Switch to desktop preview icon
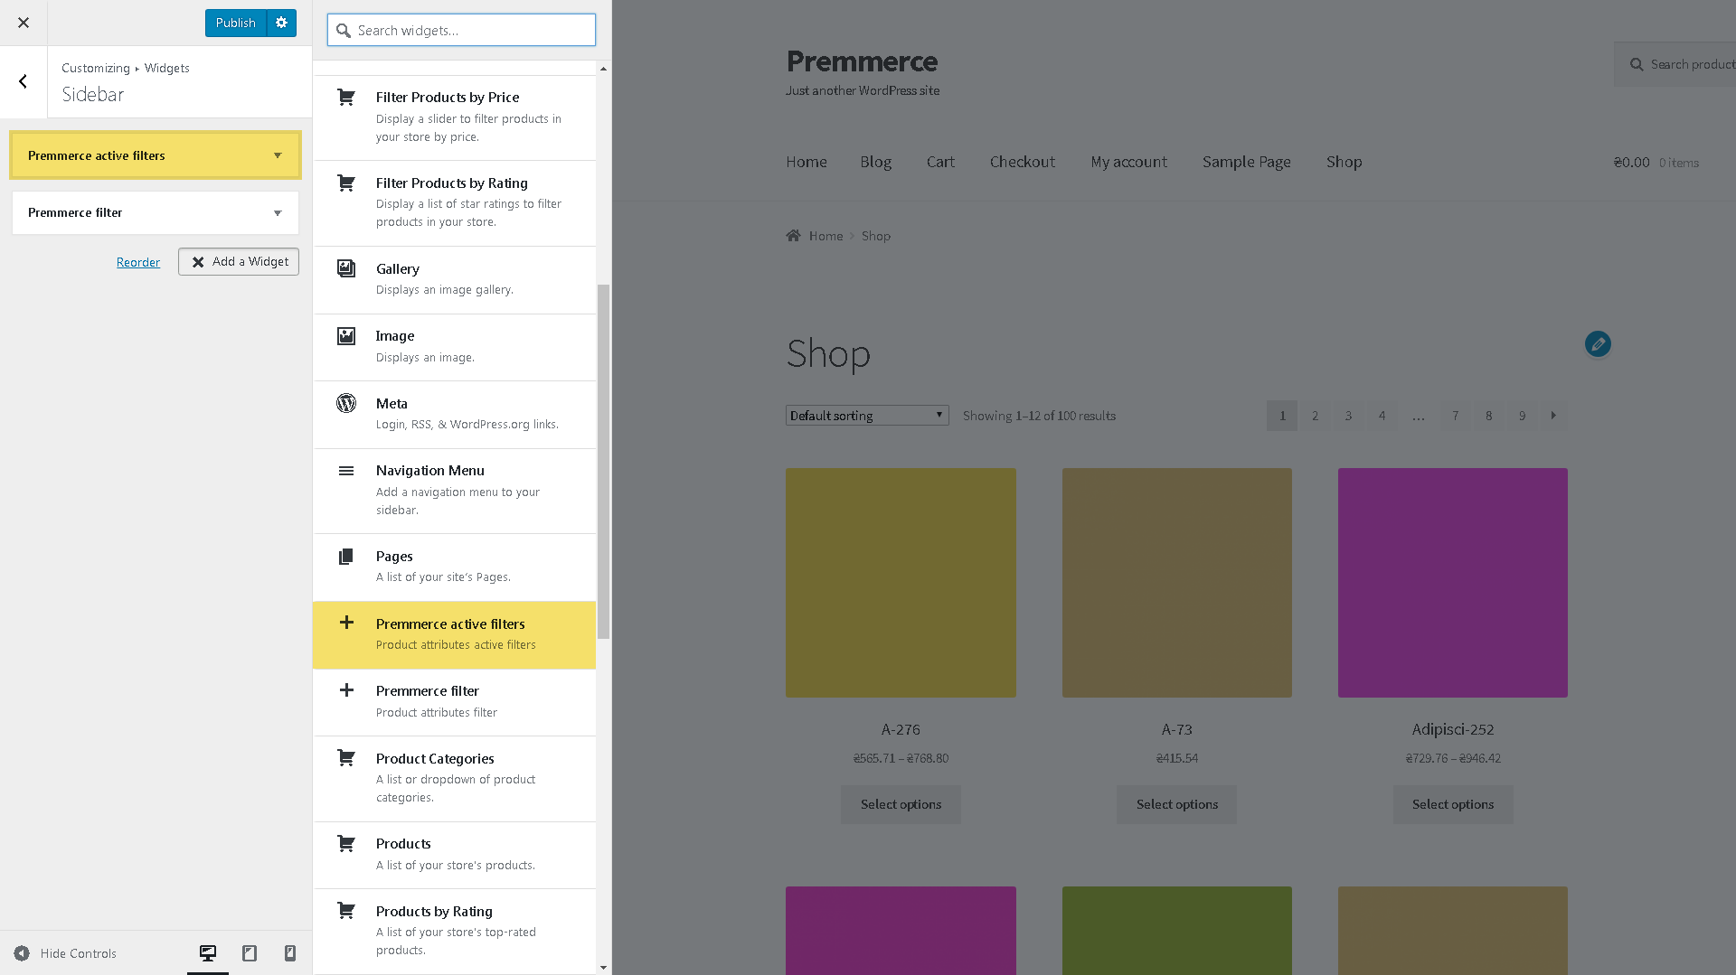The width and height of the screenshot is (1736, 975). coord(208,953)
